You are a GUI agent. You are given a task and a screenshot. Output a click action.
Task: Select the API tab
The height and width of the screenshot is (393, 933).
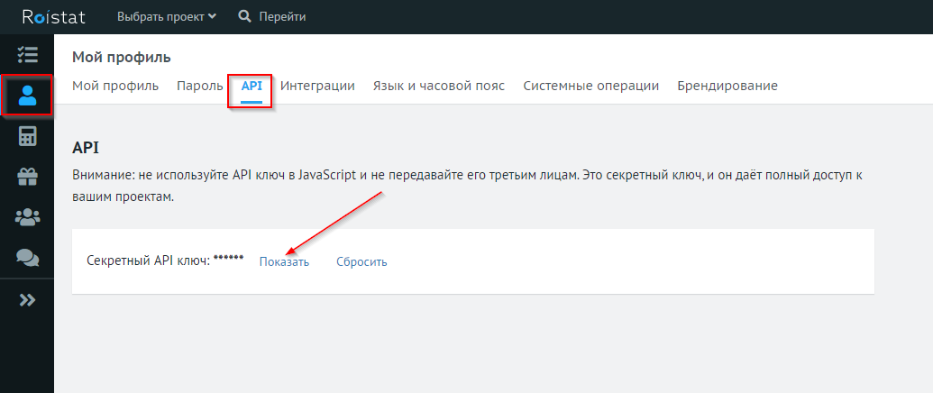tap(252, 86)
